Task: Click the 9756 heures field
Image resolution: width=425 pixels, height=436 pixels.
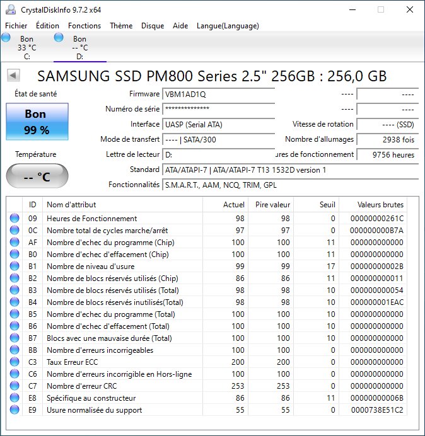Action: click(387, 154)
